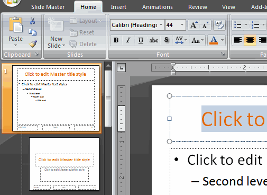
Task: Increase font size with Grow Font
Action: click(x=194, y=25)
